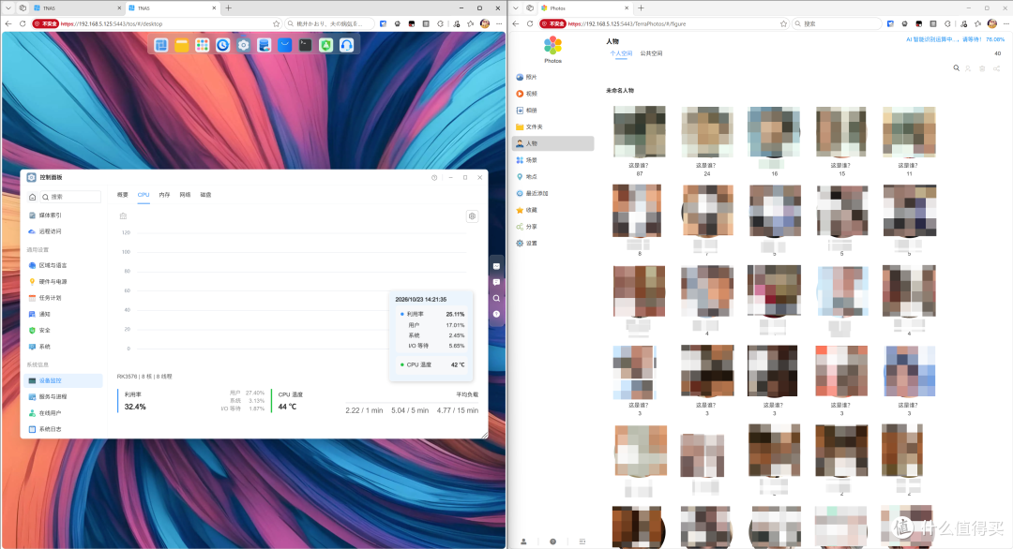Launch the terminal app from the TNAS dock
1013x549 pixels.
[x=306, y=45]
